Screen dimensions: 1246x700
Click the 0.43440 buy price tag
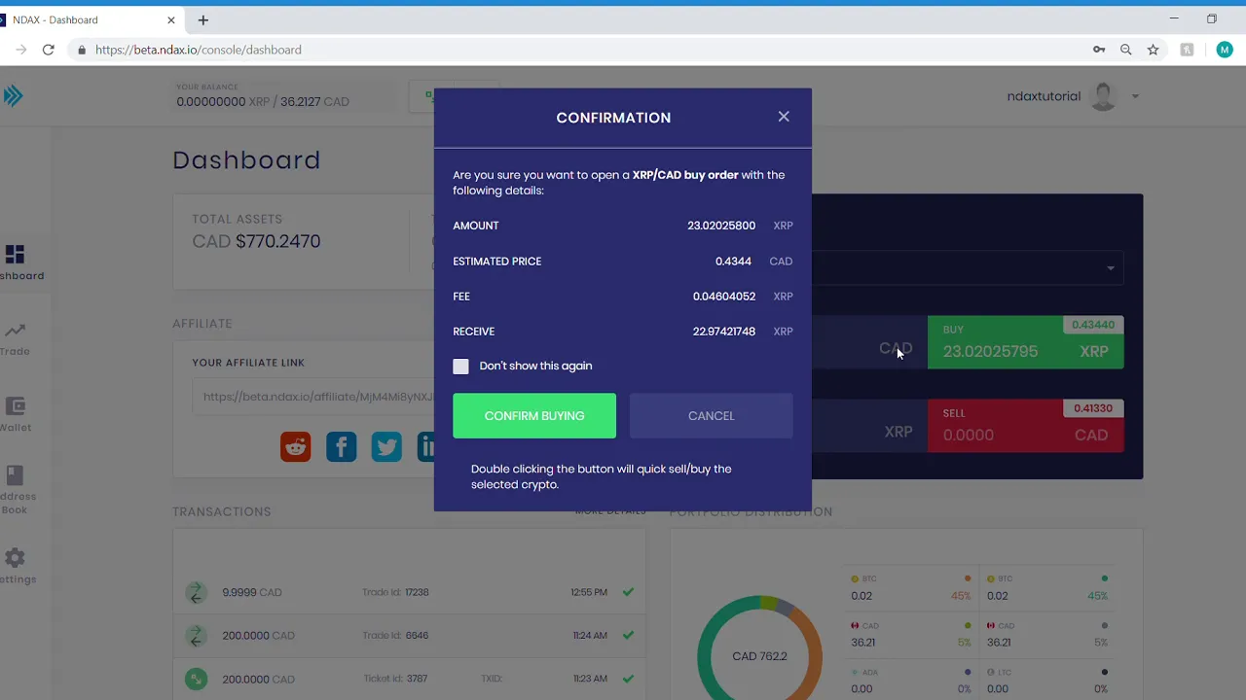(x=1093, y=325)
